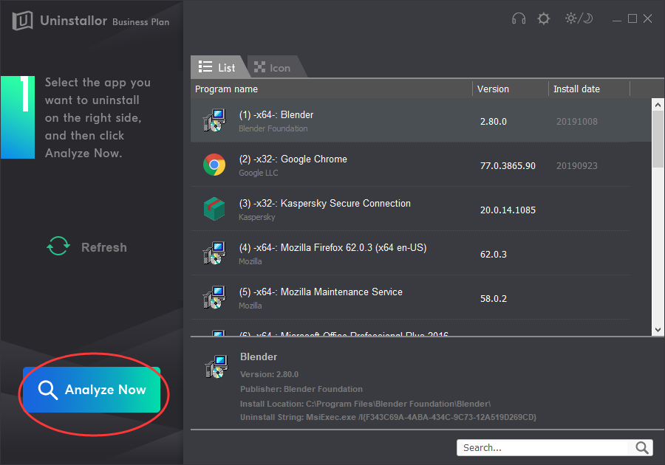Image resolution: width=665 pixels, height=465 pixels.
Task: Click the search magnifier icon
Action: tap(641, 447)
